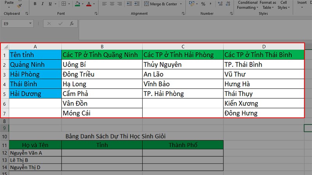Open the Alignment dialog launcher
The width and height of the screenshot is (312, 175).
(183, 14)
